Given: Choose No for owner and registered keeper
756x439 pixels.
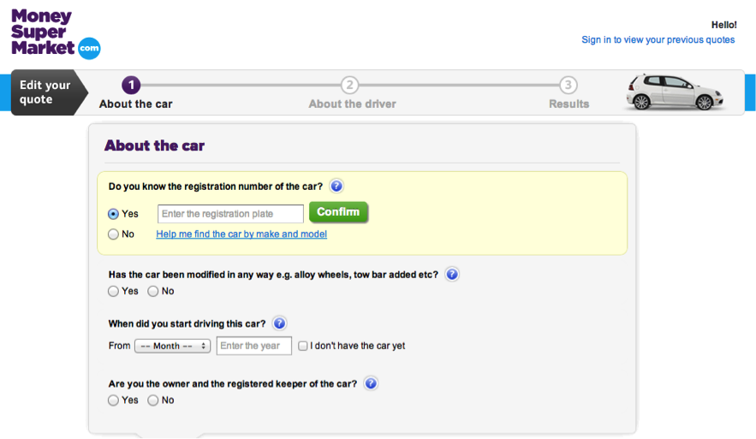Looking at the screenshot, I should [x=153, y=400].
